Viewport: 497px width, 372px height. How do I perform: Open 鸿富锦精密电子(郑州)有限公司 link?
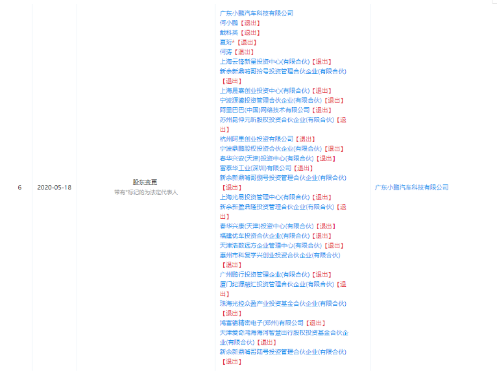tap(261, 323)
